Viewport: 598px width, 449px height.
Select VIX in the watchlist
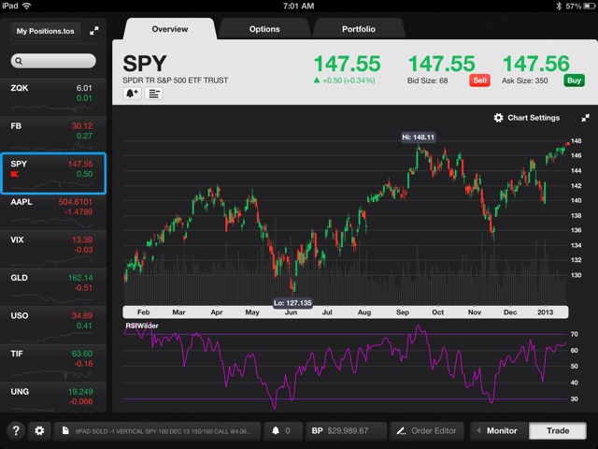tap(52, 249)
